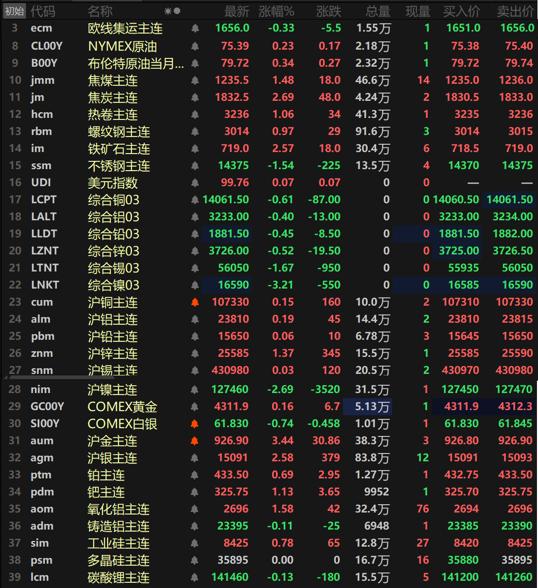Click the alert bell for 焦炭主连

coord(195,97)
